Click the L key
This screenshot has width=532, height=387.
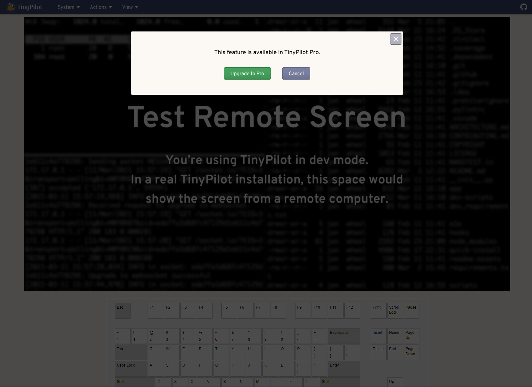287,369
